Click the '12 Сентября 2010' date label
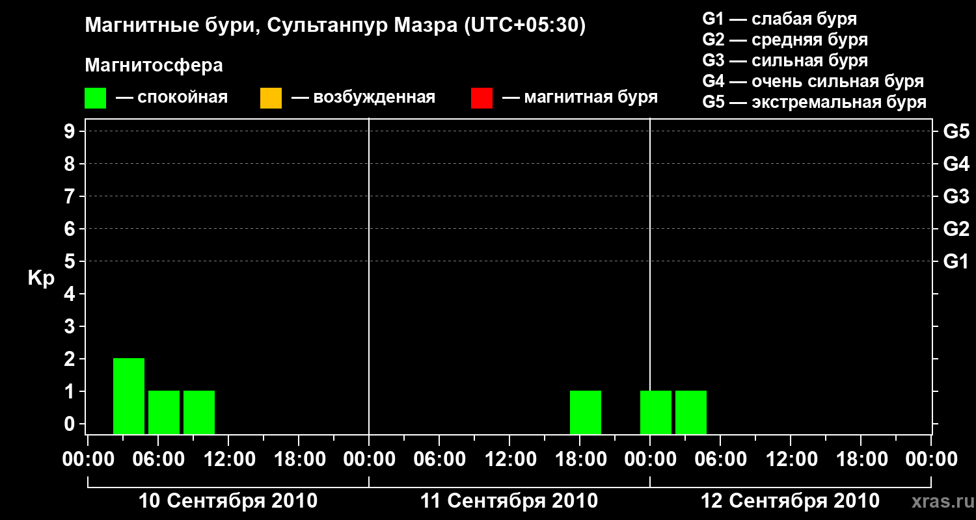Viewport: 976px width, 520px height. point(791,501)
